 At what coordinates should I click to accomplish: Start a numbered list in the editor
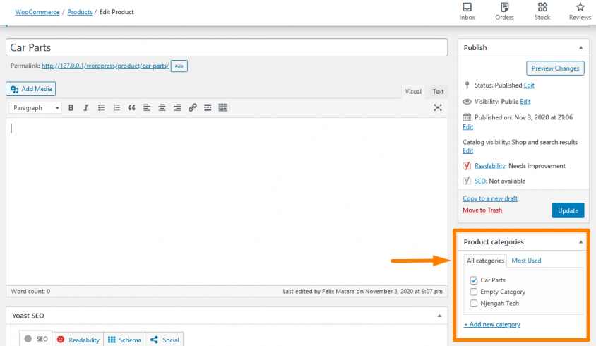pos(117,108)
